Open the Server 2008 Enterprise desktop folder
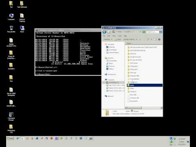196x147 pixels. point(11,91)
